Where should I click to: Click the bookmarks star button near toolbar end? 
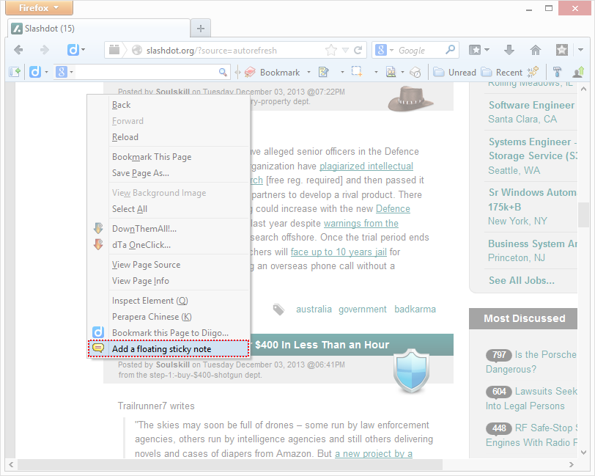tap(561, 50)
